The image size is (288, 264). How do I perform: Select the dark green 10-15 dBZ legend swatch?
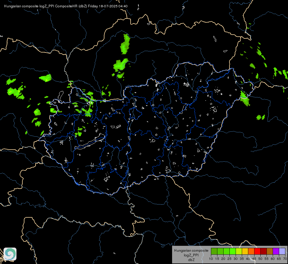214,251
